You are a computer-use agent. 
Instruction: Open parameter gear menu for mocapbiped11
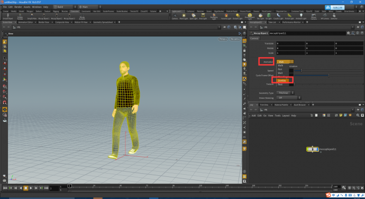tap(349, 33)
